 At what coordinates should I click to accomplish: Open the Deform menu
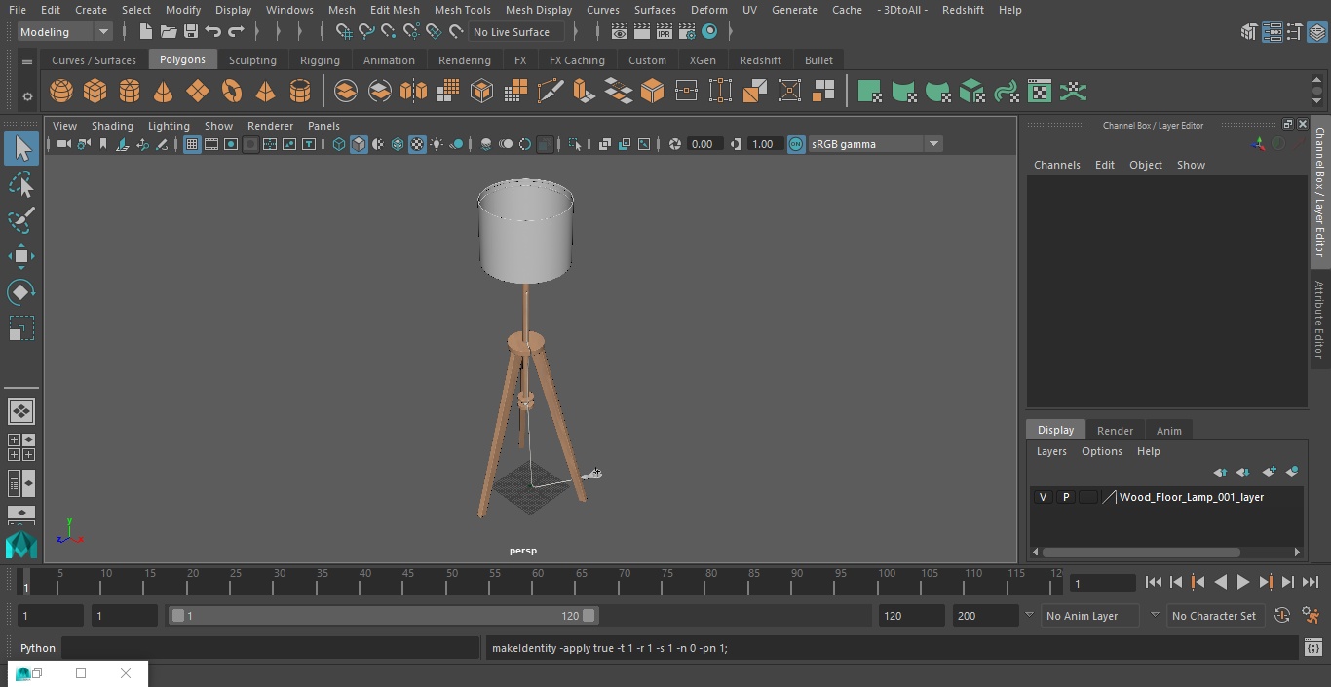(x=708, y=10)
